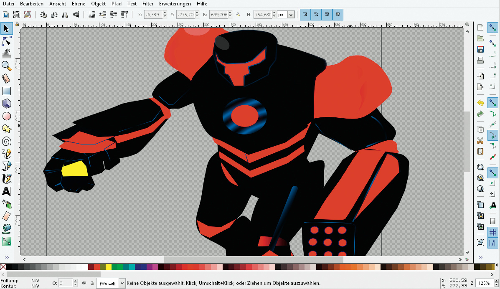
Task: Select the Node editing tool
Action: [x=6, y=41]
